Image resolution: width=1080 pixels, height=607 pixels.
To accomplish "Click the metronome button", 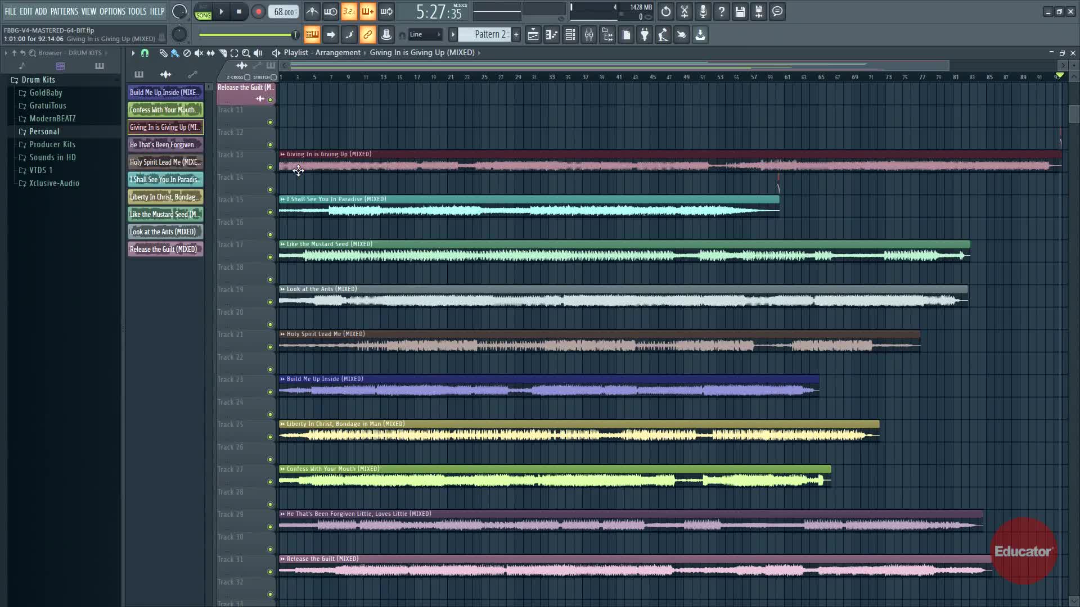I will tap(312, 11).
